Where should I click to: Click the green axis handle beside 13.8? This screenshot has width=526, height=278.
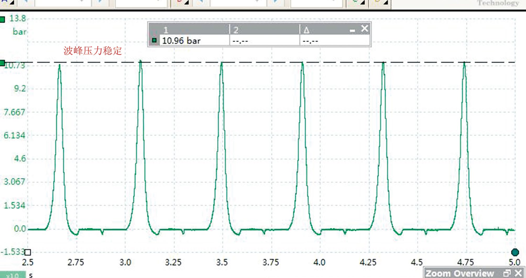(x=2, y=19)
